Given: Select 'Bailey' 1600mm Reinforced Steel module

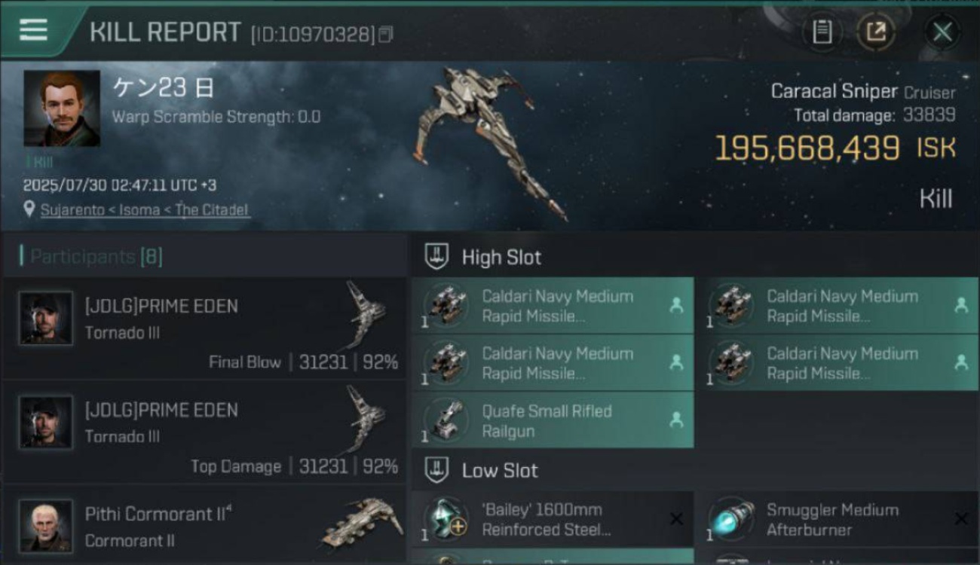Looking at the screenshot, I should coord(553,519).
